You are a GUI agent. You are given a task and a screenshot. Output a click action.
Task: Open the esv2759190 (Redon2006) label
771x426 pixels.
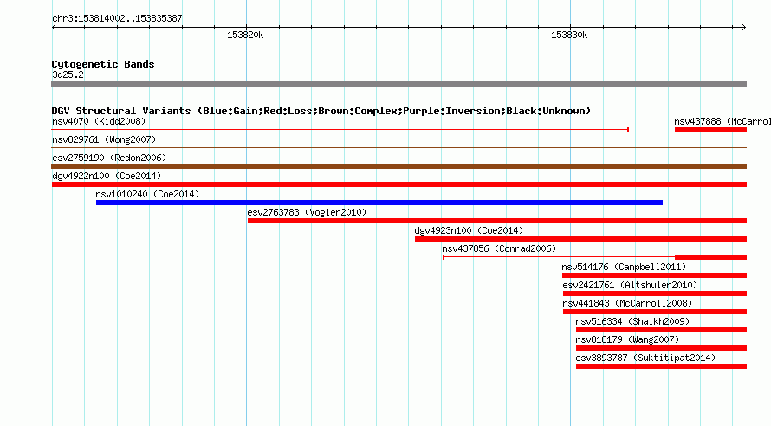(109, 158)
